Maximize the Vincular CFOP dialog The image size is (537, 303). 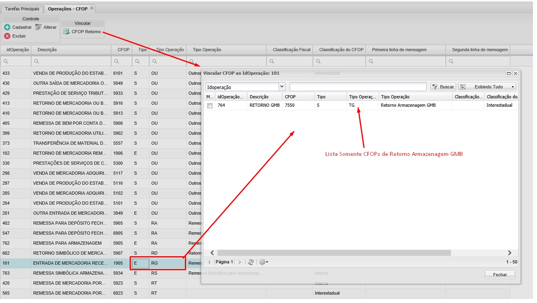(x=509, y=74)
